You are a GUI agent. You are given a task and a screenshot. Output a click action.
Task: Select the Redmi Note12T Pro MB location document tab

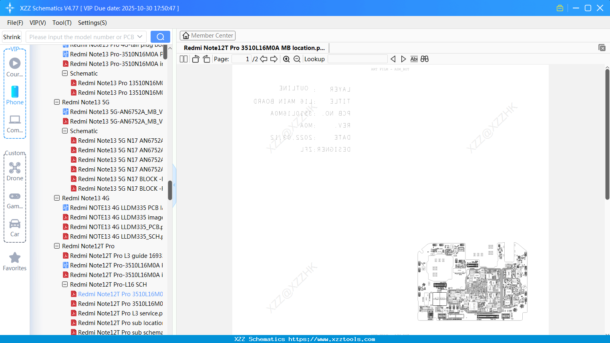[254, 48]
